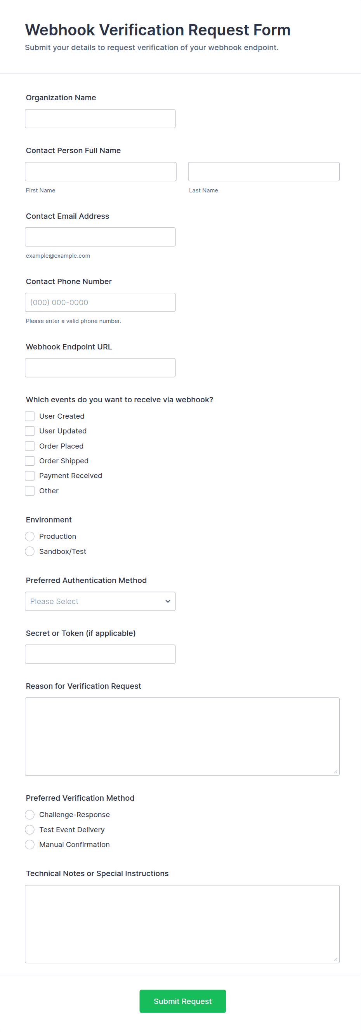The image size is (361, 1032).
Task: Select Manual Confirmation radio button
Action: tap(30, 845)
